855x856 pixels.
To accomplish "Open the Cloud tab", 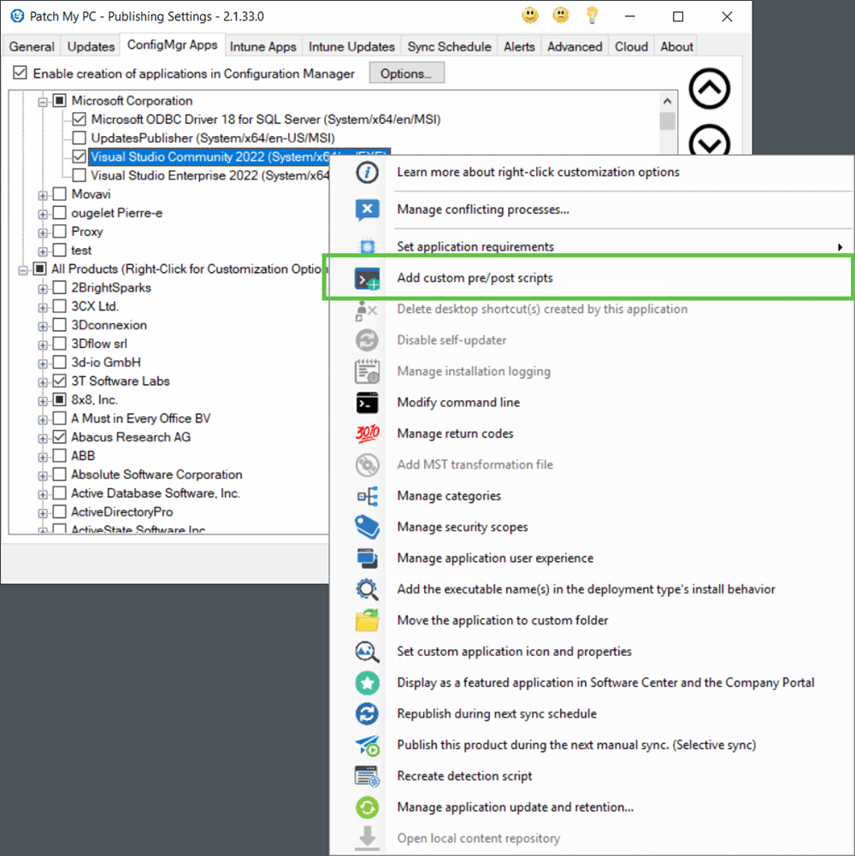I will click(x=631, y=47).
